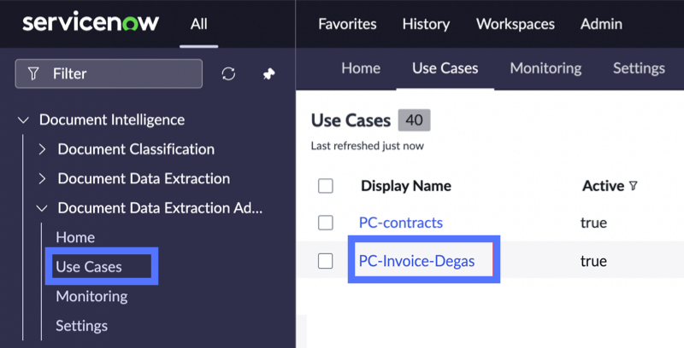
Task: Click 'true' in the PC-contracts row
Action: (x=593, y=223)
